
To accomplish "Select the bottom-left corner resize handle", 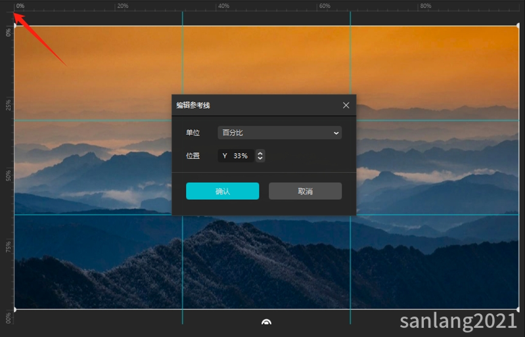I will click(x=14, y=309).
